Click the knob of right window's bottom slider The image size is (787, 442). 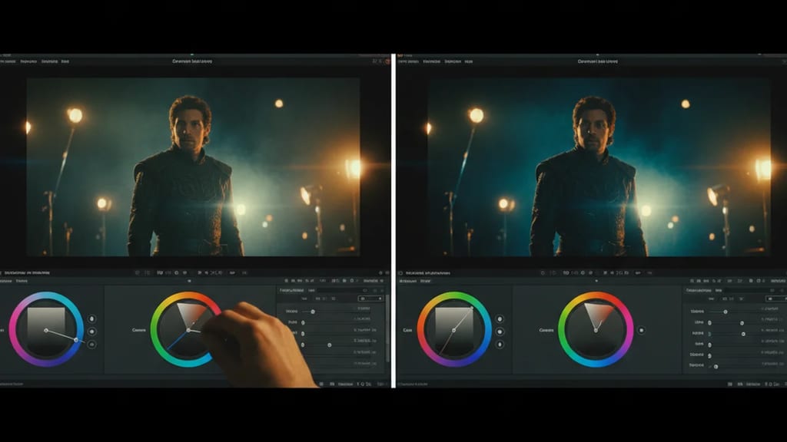(716, 366)
